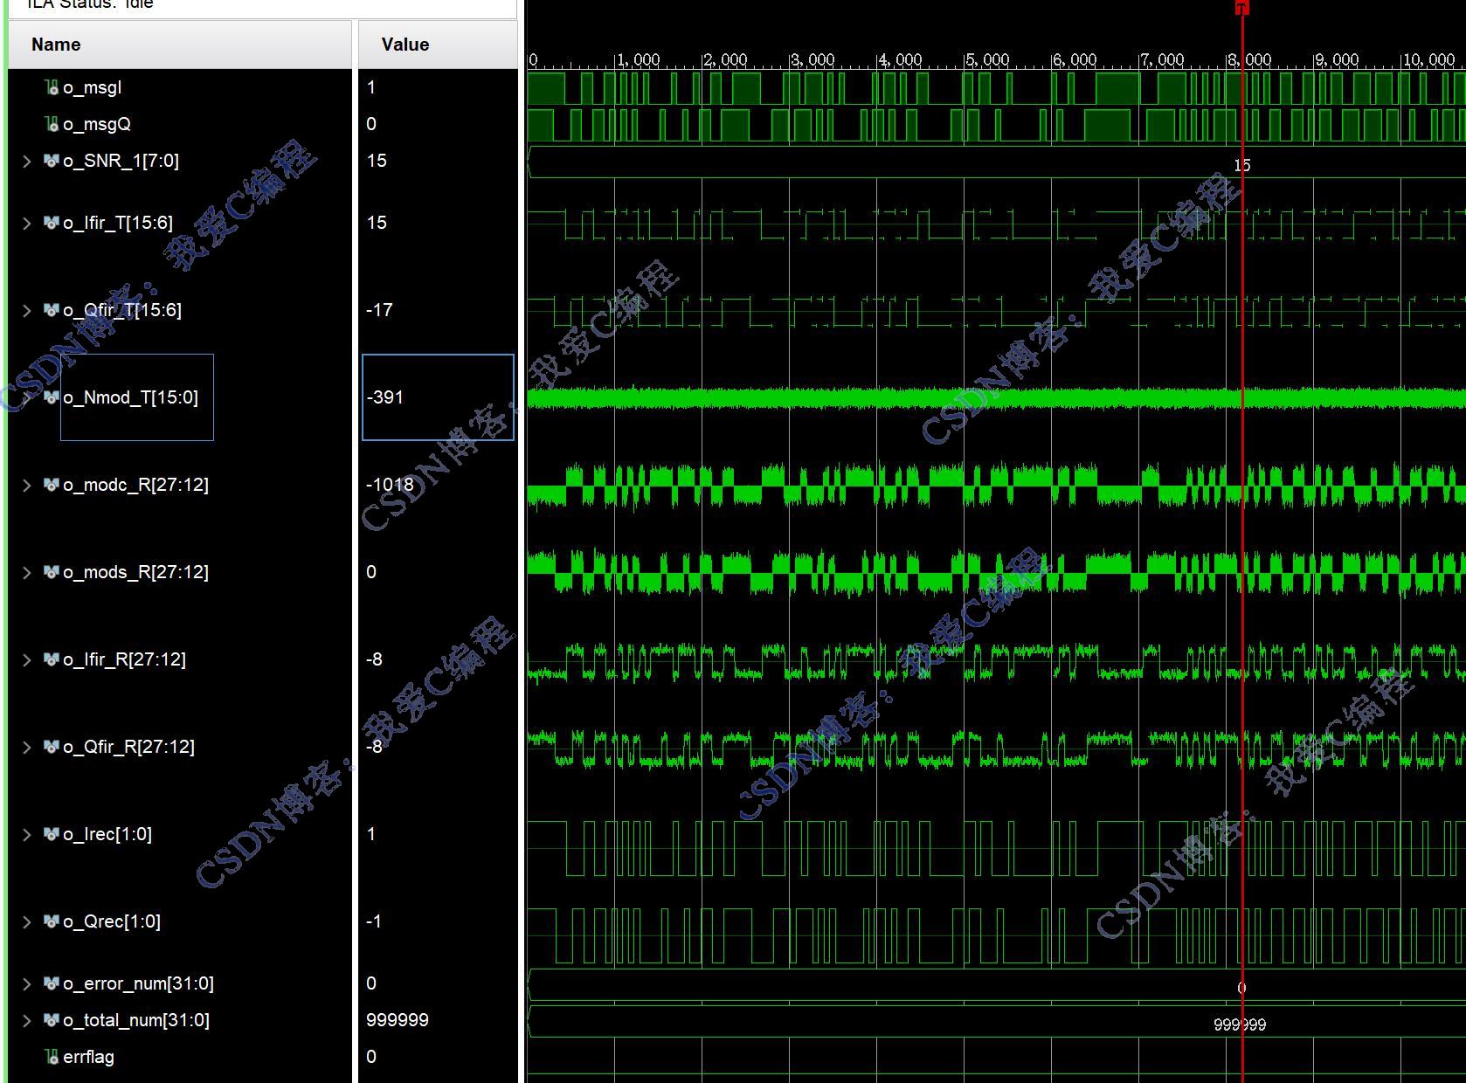Expand the o_Qrec[1:0] bus
1466x1083 pixels.
click(x=26, y=921)
